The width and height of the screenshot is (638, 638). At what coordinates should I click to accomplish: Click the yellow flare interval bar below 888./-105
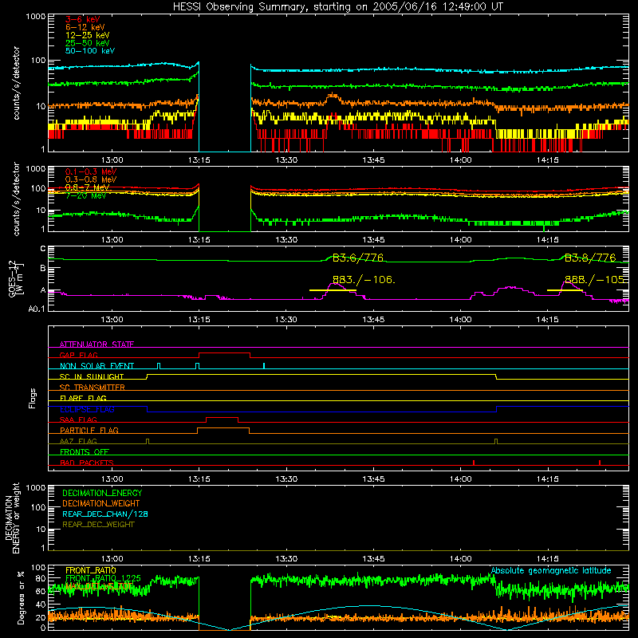click(x=565, y=290)
